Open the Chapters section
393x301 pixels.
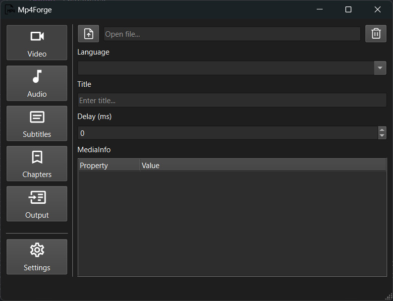(37, 163)
